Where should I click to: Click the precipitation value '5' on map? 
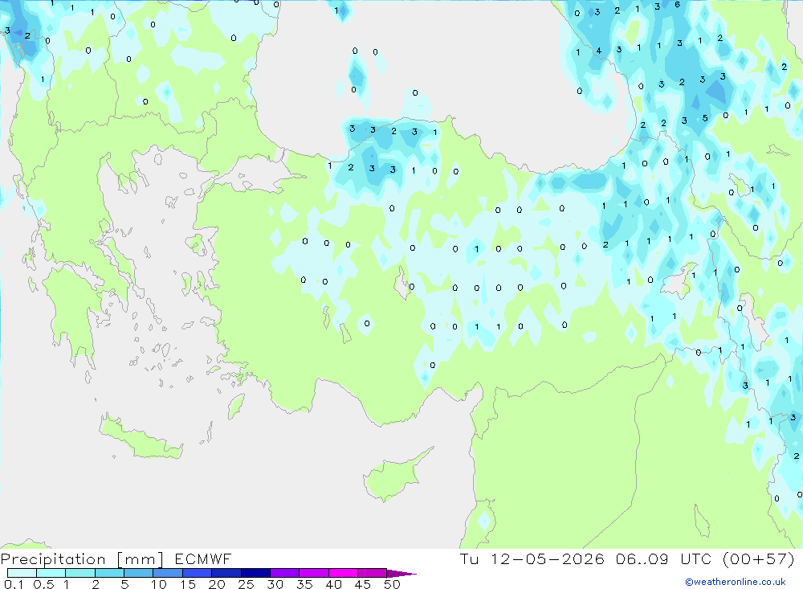[705, 118]
